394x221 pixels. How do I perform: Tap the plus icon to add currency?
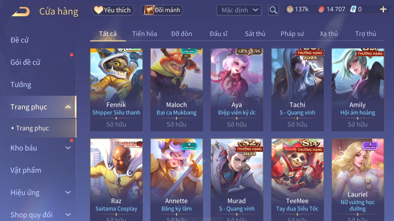[383, 9]
